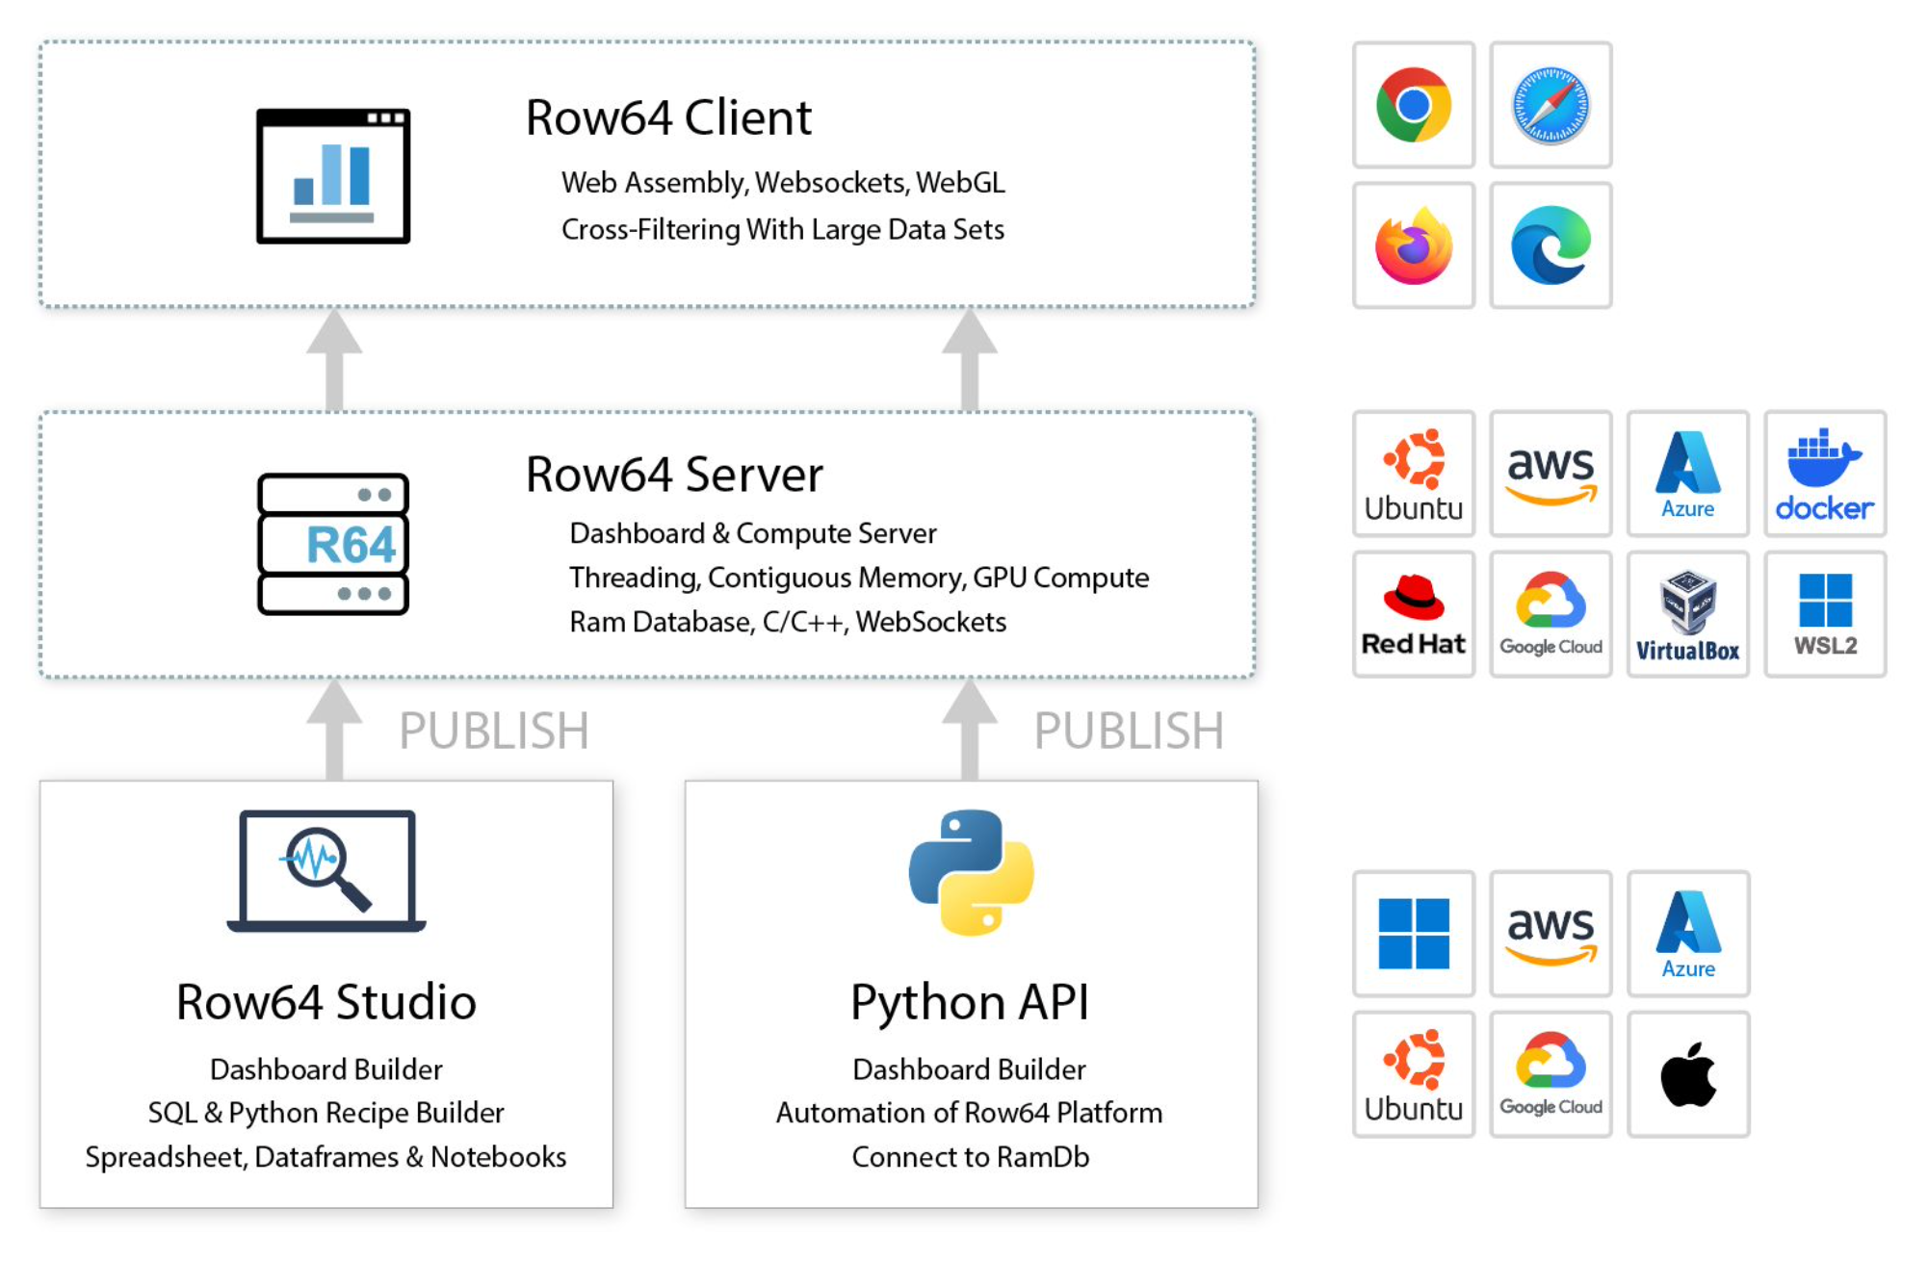Screen dimensions: 1928x1261
Task: Click 'SQL & Python Recipe Builder' text
Action: [326, 1114]
